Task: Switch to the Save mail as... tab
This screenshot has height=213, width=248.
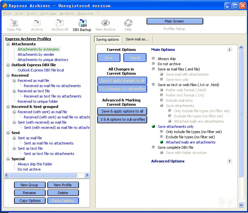Action: (137, 39)
